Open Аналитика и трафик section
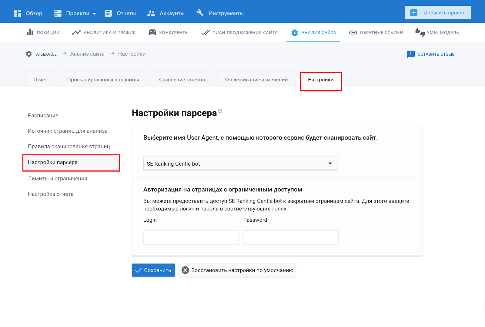Viewport: 485px width, 327px height. (x=104, y=32)
